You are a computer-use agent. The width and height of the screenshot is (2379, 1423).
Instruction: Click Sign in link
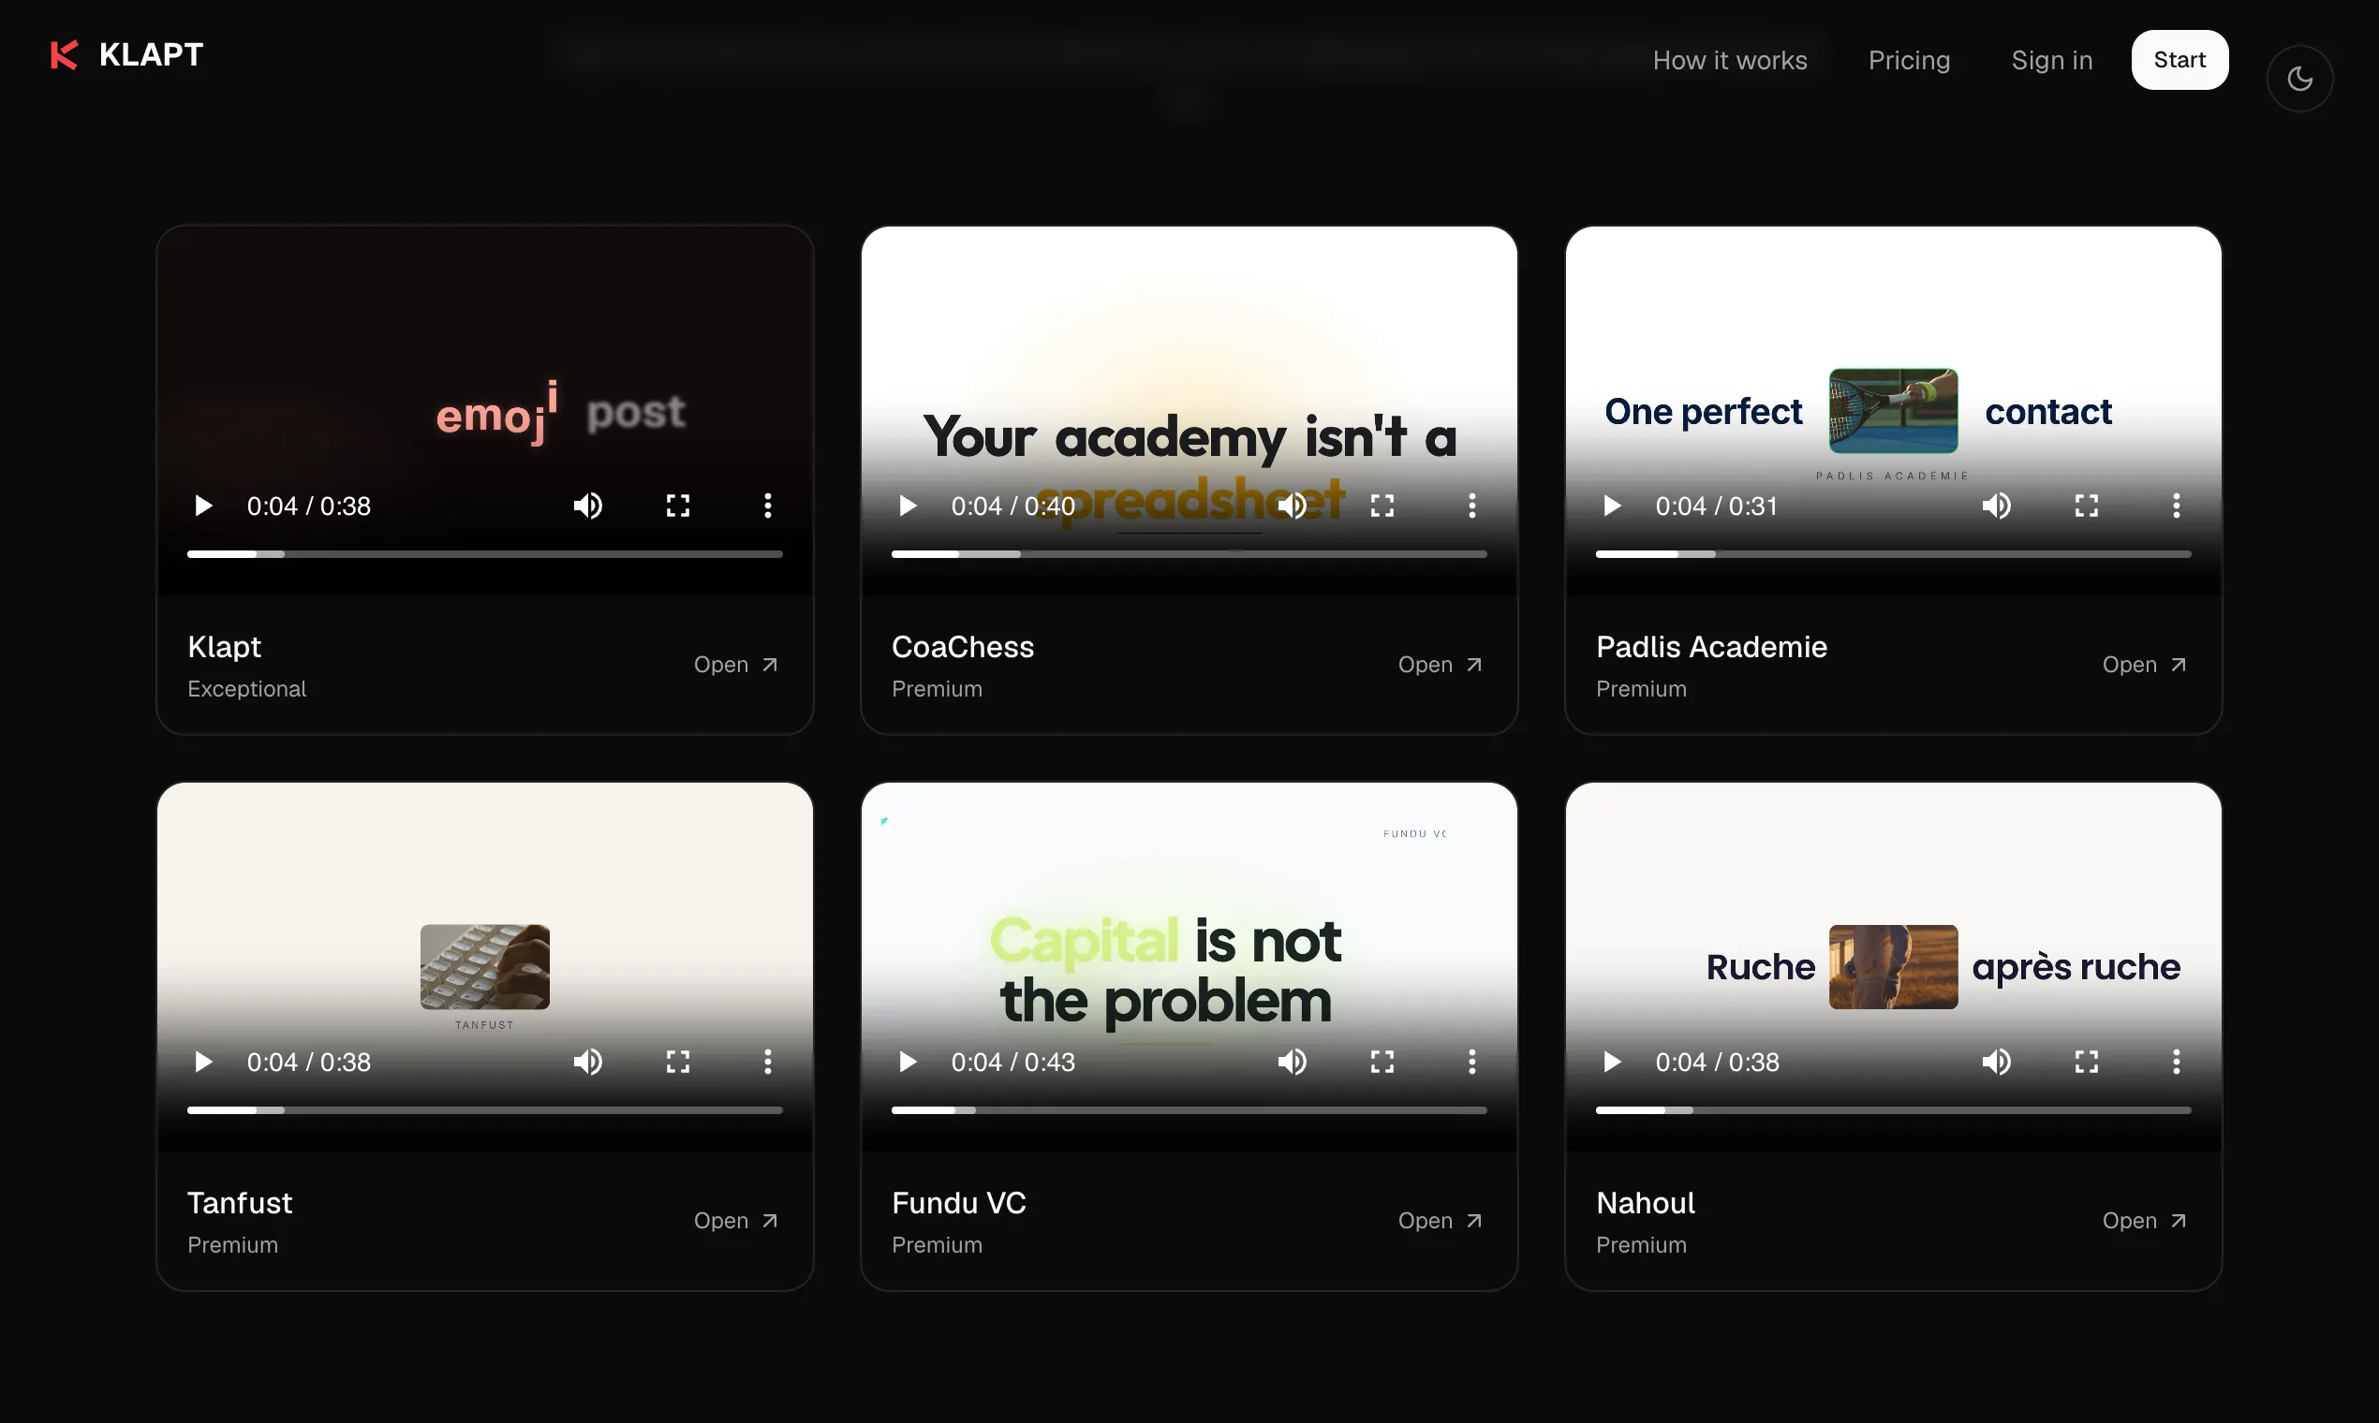[2052, 61]
